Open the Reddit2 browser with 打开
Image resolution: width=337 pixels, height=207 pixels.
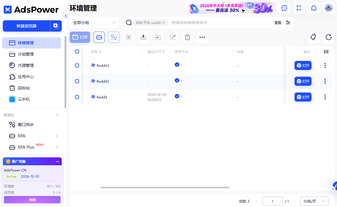pos(303,81)
